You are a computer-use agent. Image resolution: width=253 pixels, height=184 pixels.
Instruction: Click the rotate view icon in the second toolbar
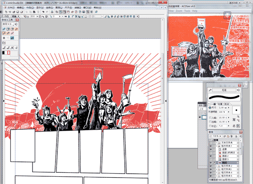point(50,16)
